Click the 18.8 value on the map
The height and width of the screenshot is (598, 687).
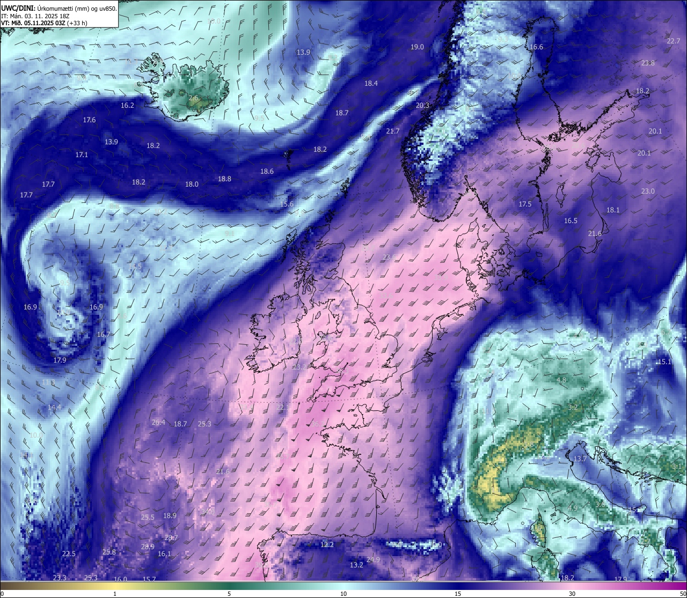click(x=224, y=179)
